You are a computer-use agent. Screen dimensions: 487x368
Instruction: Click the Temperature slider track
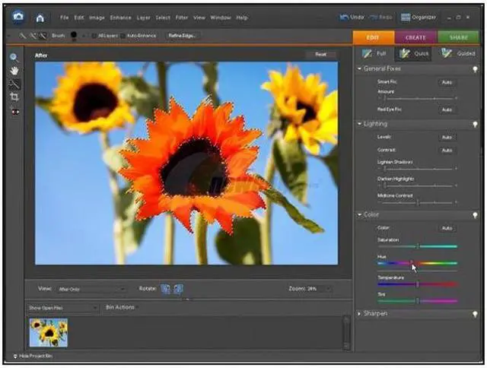coord(418,284)
